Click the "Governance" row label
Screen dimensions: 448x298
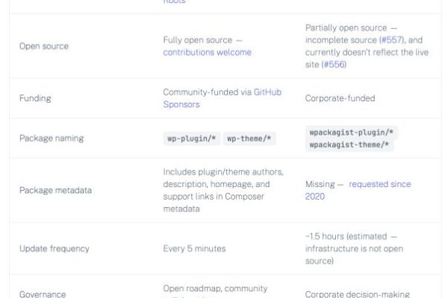43,294
